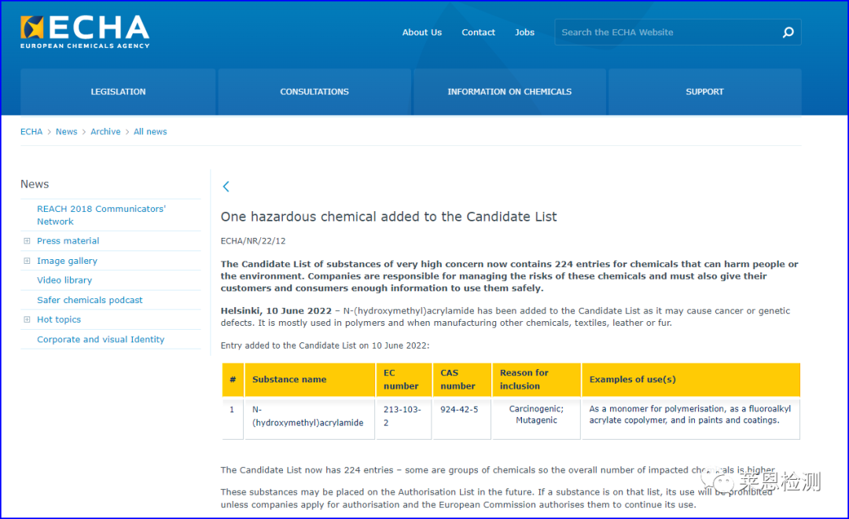Open All news breadcrumb link
This screenshot has width=849, height=519.
click(150, 132)
